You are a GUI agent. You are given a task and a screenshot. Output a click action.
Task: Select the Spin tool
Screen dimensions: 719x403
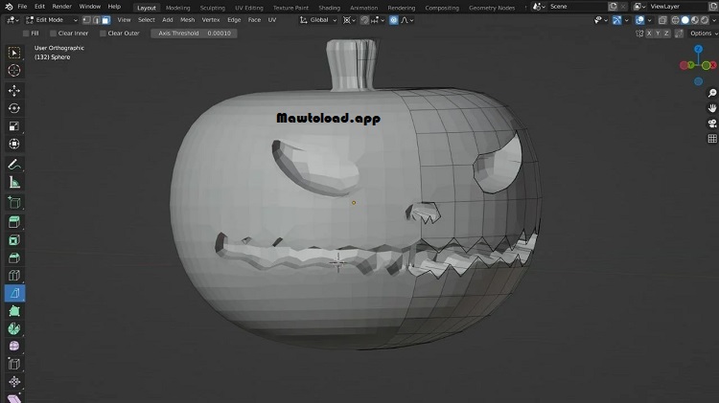point(14,328)
